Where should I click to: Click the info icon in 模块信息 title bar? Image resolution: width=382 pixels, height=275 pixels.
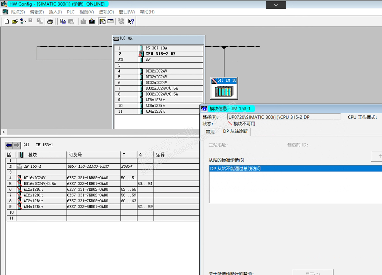204,109
